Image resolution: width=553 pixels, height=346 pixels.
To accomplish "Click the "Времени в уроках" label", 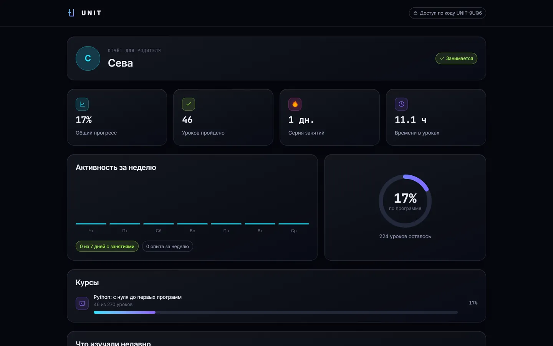I will click(x=417, y=133).
